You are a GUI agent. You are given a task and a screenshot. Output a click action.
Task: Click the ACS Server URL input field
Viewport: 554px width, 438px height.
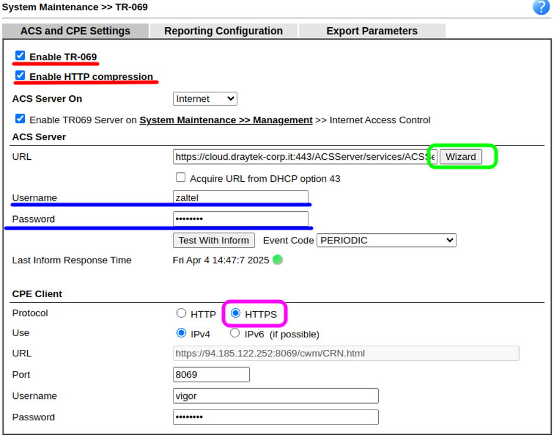305,157
